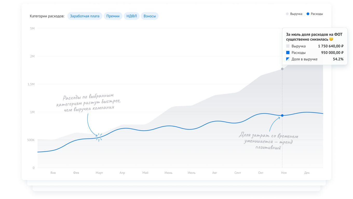Toggle Выручка series in the legend
The width and height of the screenshot is (353, 199).
294,14
